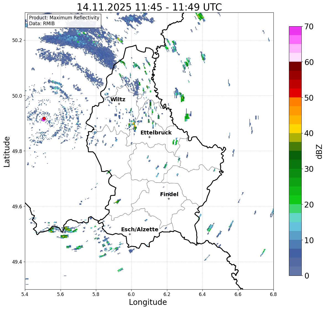
Task: Click the Esch/Alzette station label
Action: click(x=140, y=229)
